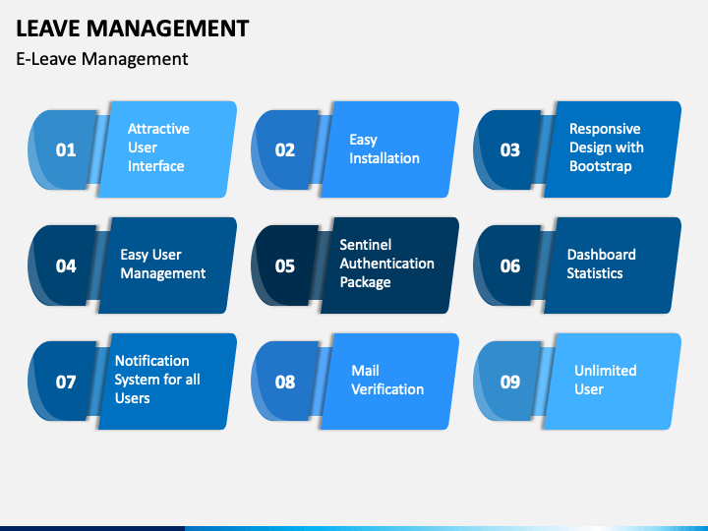Image resolution: width=708 pixels, height=531 pixels.
Task: Click the 01 number badge
Action: (63, 149)
